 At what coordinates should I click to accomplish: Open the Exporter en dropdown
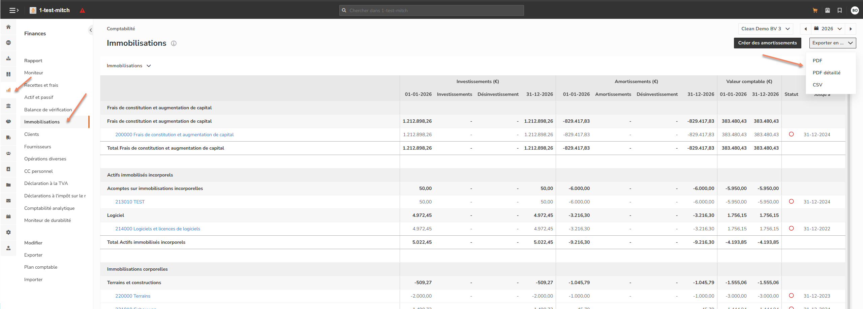(x=832, y=43)
